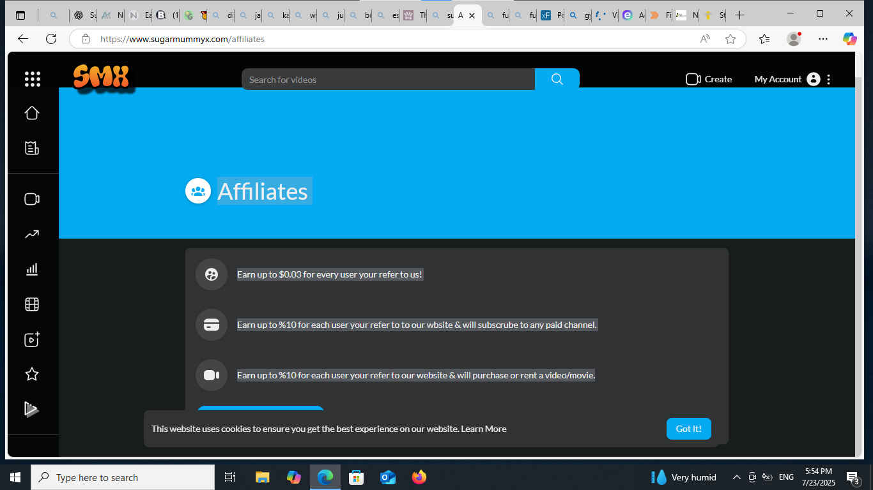Refresh the page with the reload icon
873x490 pixels.
click(x=51, y=39)
